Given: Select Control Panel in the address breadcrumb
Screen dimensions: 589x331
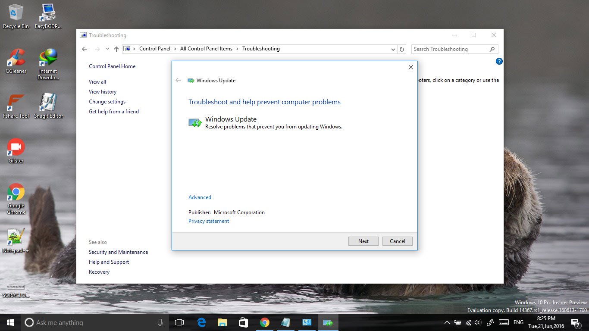Looking at the screenshot, I should pos(155,49).
